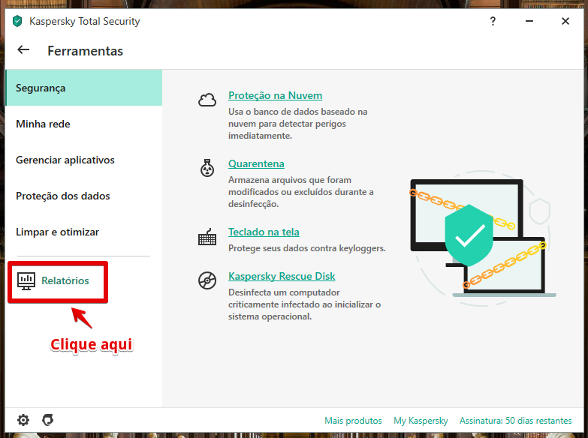The width and height of the screenshot is (588, 438).
Task: Click the Relatórios monitor chart icon
Action: coord(26,280)
